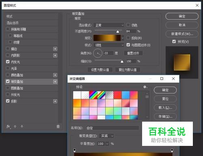Click the 角度 value field showing -33
Screen dimensions: 203x156
[108, 53]
